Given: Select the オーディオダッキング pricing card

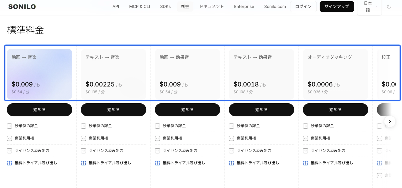Looking at the screenshot, I should [x=335, y=74].
